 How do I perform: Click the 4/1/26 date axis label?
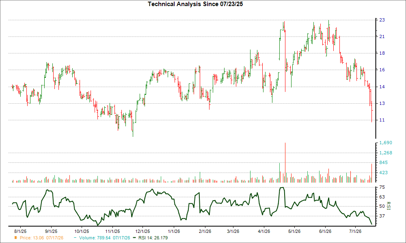pos(264,231)
